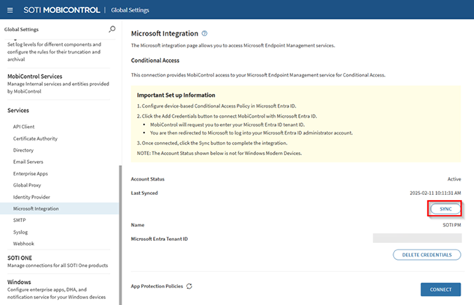Image resolution: width=474 pixels, height=305 pixels.
Task: Click the sidebar vertical scrollbar
Action: point(120,234)
